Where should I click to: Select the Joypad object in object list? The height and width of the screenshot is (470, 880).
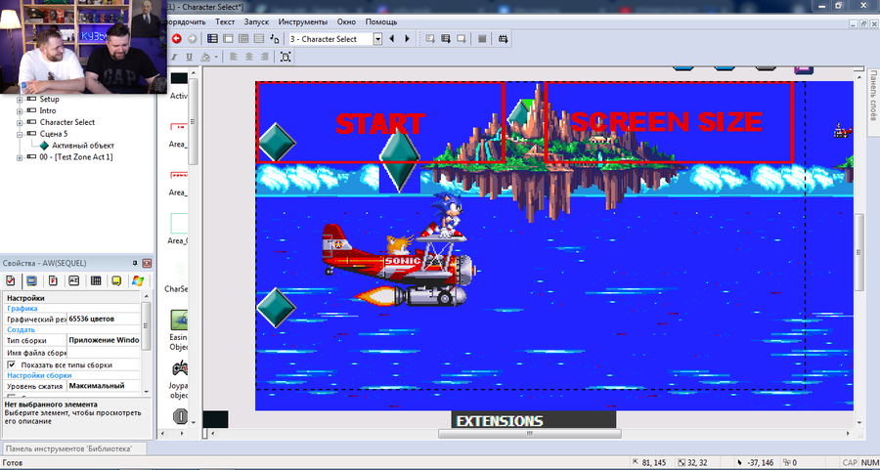[x=179, y=379]
